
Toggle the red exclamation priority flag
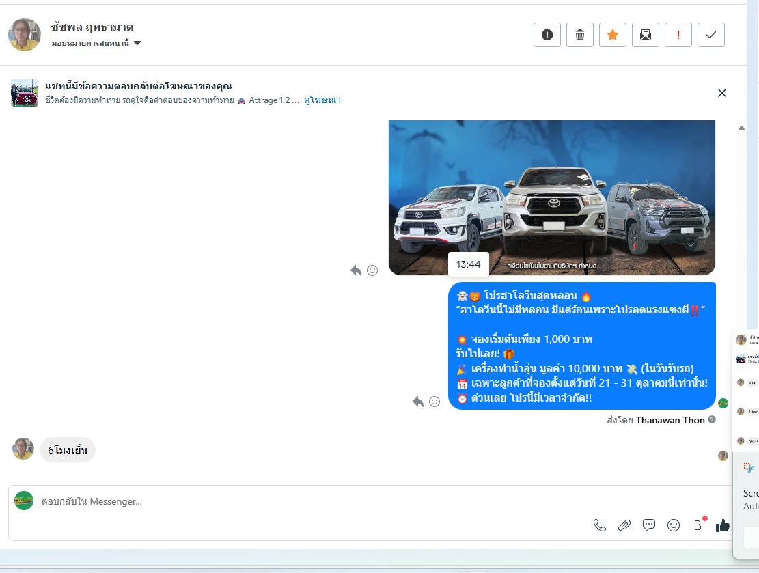click(x=678, y=35)
